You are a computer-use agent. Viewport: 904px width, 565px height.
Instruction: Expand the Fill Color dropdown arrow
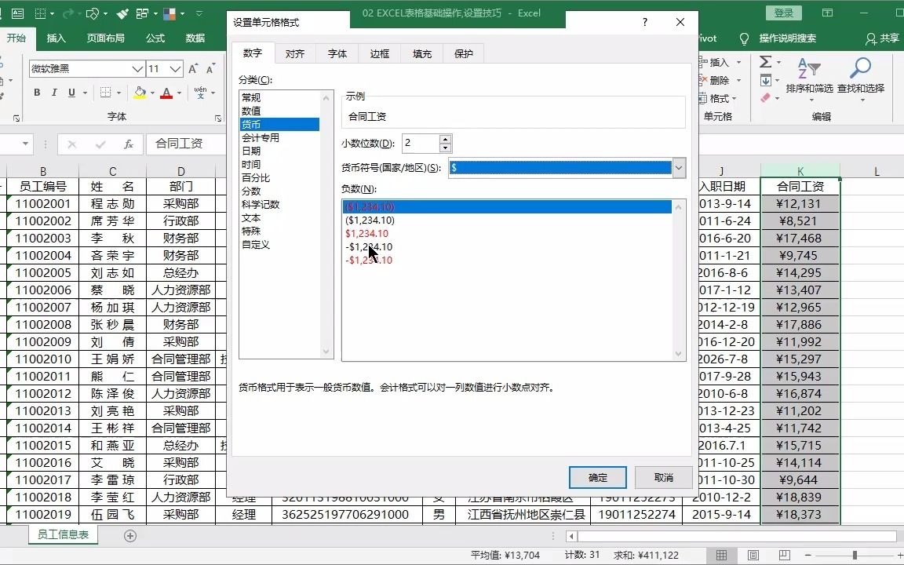point(152,93)
